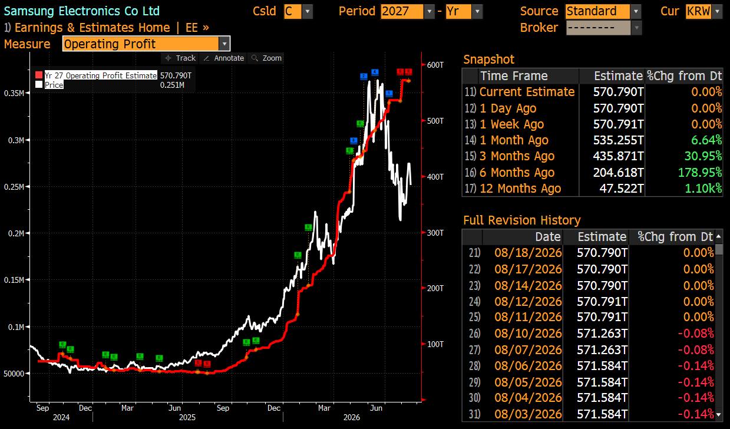Viewport: 730px width, 429px height.
Task: Select 1 Week Ago snapshot row
Action: [x=592, y=124]
